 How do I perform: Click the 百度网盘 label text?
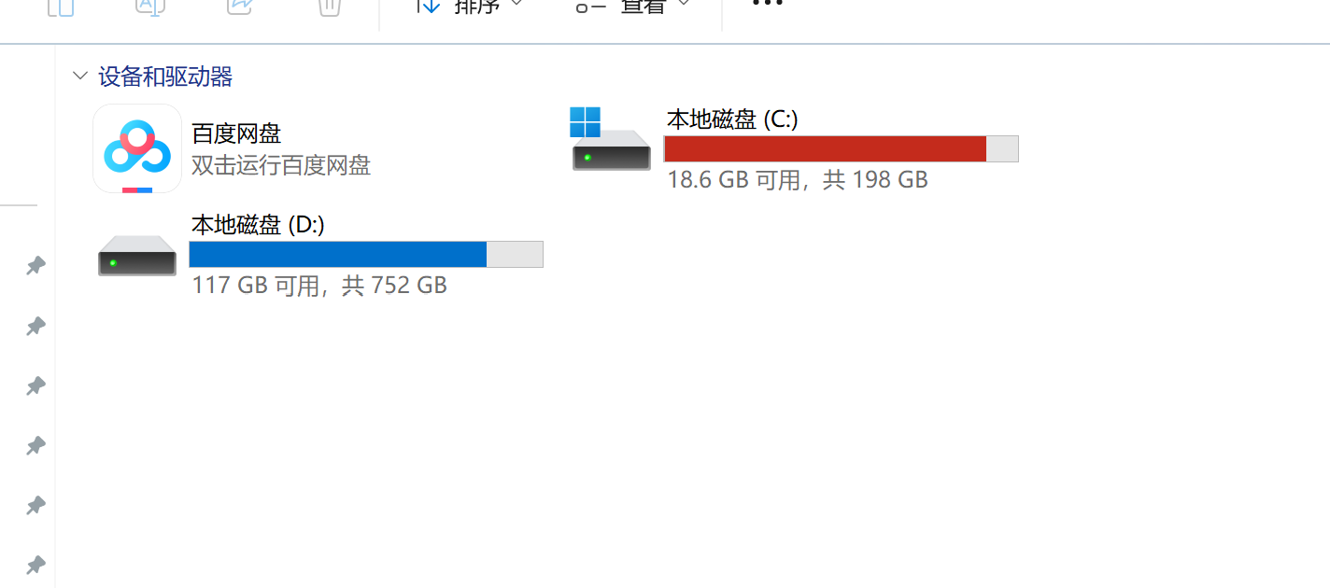pos(236,133)
